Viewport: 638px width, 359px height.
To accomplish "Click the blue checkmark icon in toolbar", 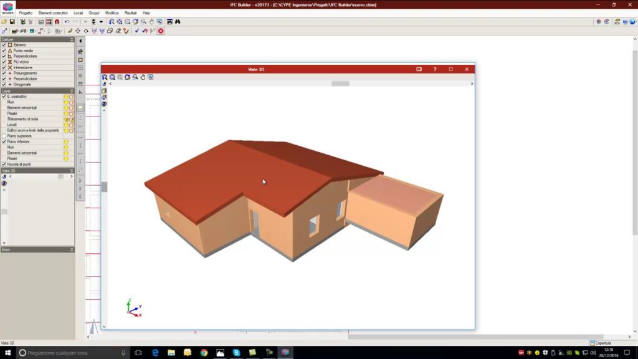I will pyautogui.click(x=136, y=31).
